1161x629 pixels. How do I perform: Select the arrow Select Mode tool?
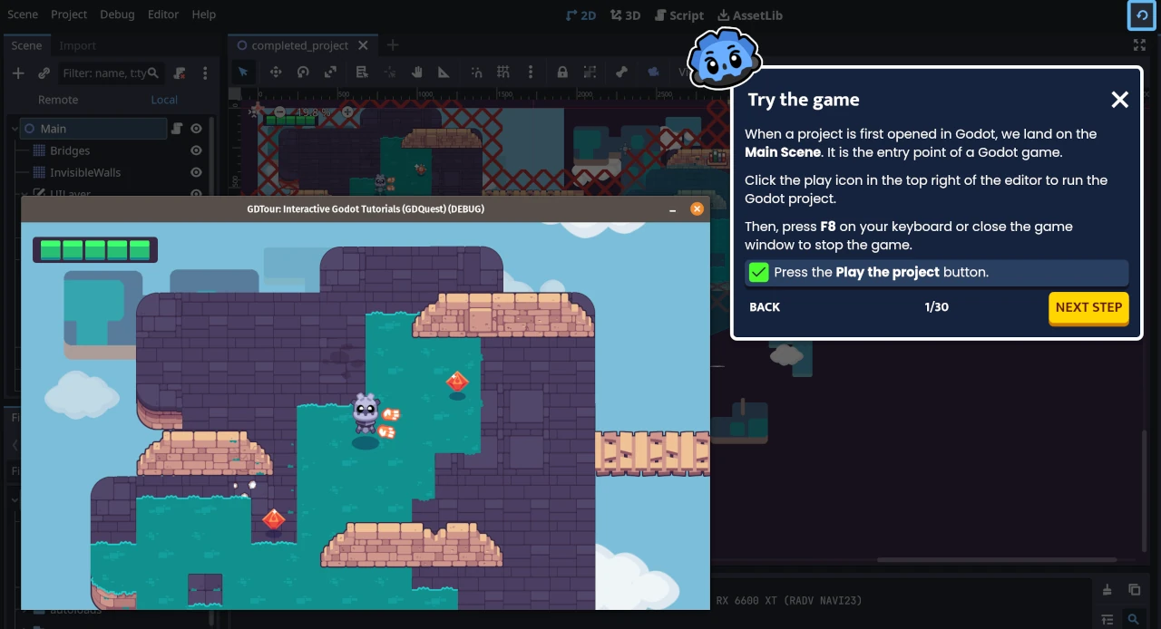click(x=243, y=73)
